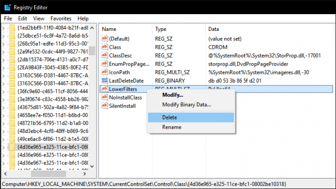Select the {48d3ebc4-4cf8-48ff-b869 tree key
Viewport: 336px width, 189px height.
pos(52,131)
